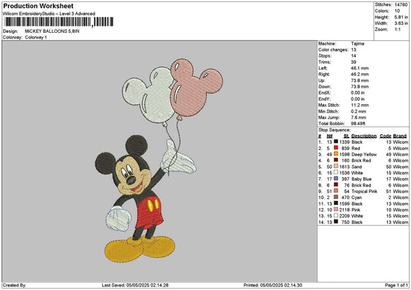Click the Brick Red swatch in stop 4
Screen dimensions: 411x290
(336, 160)
